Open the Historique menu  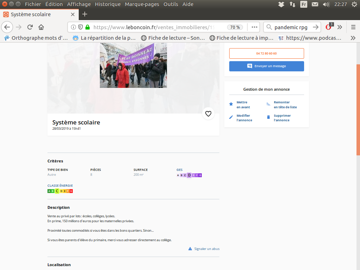pos(108,4)
